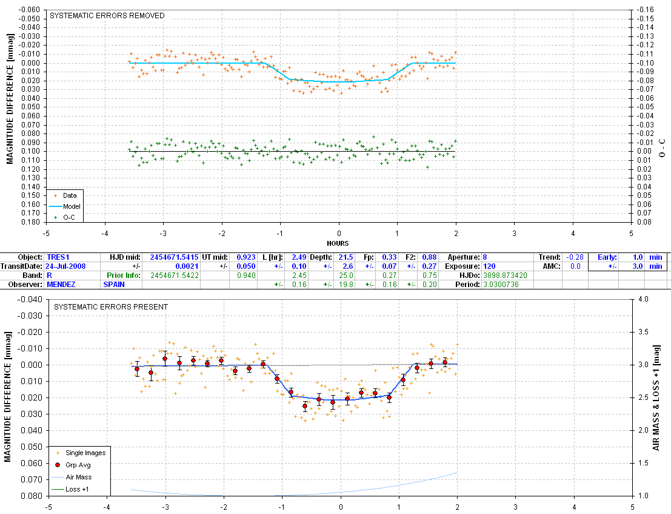Click the length uncertainty value 0.10

tap(299, 266)
